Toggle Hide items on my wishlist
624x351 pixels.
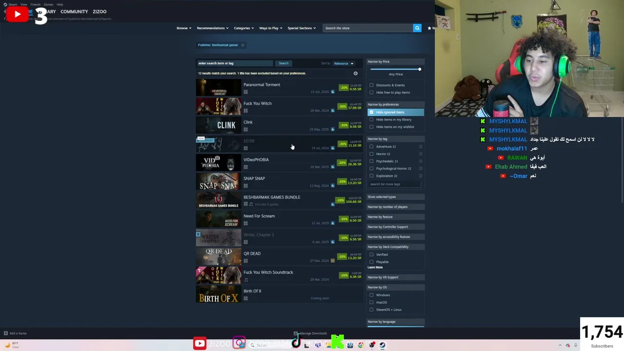coord(371,127)
